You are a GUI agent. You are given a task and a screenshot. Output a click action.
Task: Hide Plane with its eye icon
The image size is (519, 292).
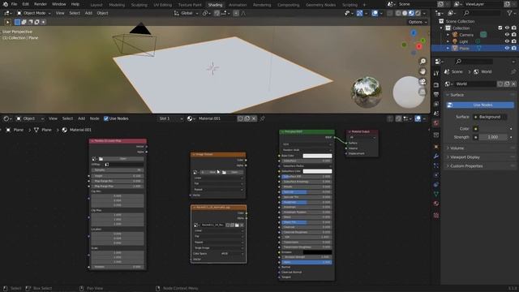tap(507, 48)
